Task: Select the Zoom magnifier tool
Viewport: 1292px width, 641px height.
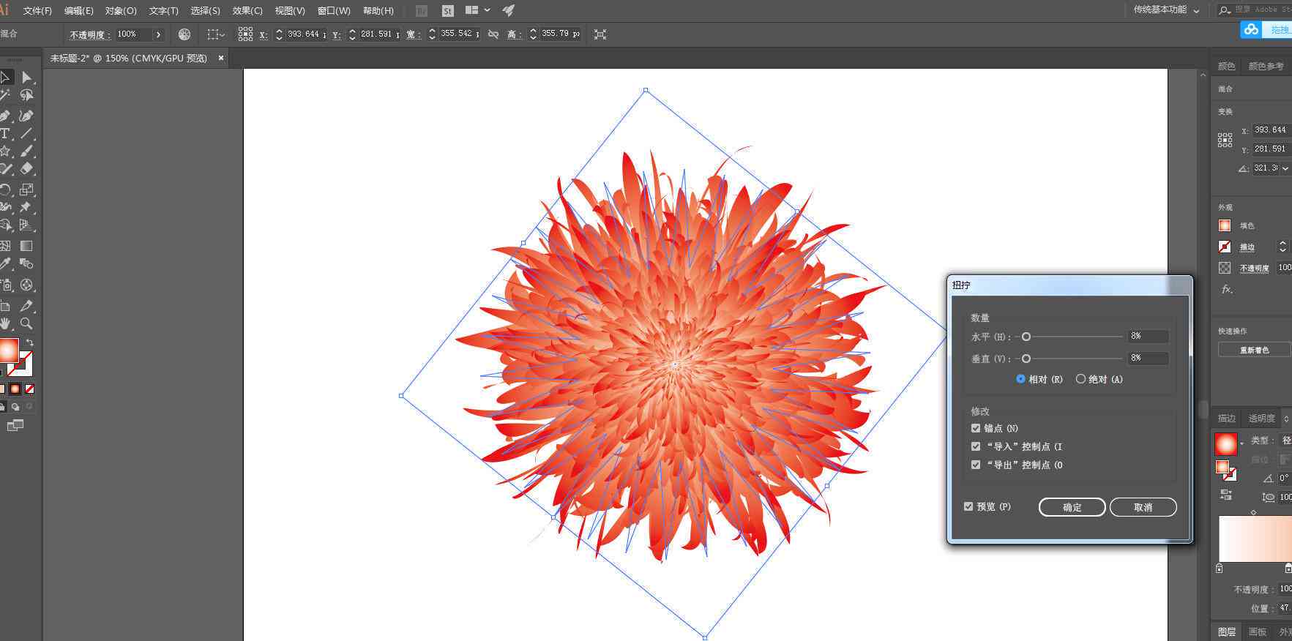Action: (26, 323)
